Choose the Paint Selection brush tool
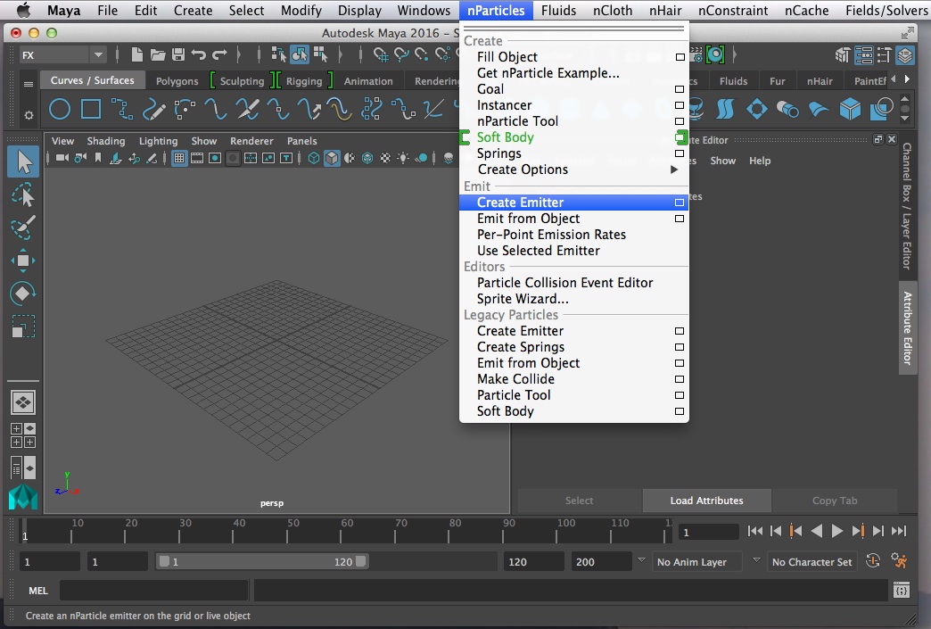The image size is (931, 629). click(24, 227)
